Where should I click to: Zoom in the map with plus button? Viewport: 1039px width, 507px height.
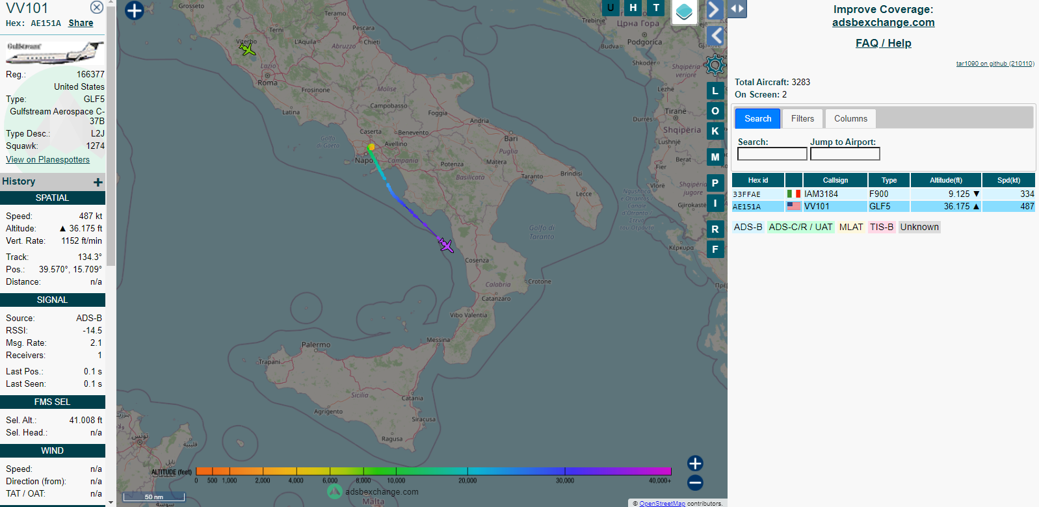[695, 463]
